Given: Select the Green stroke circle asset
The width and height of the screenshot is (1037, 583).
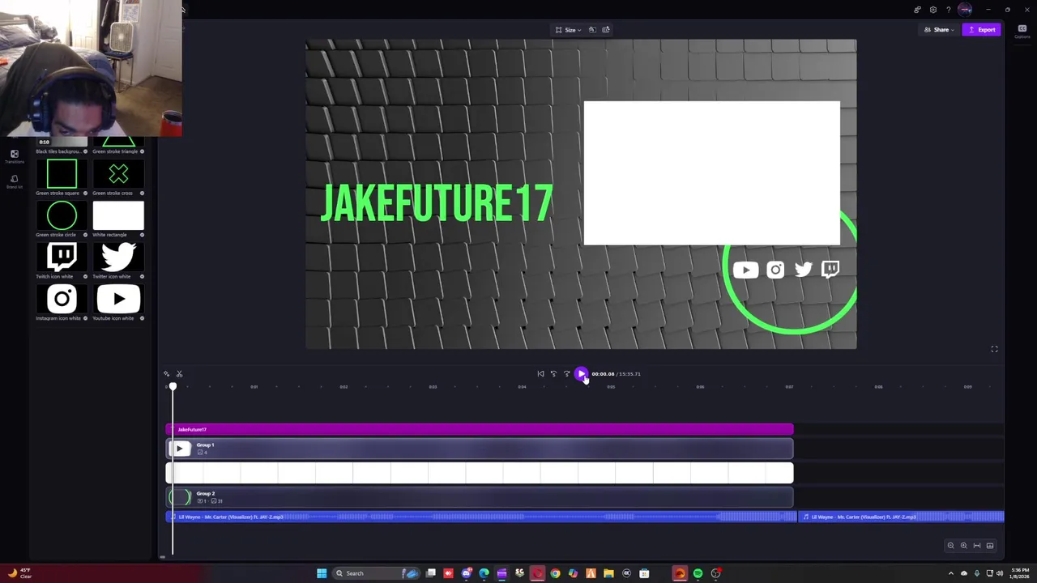Looking at the screenshot, I should coord(62,216).
